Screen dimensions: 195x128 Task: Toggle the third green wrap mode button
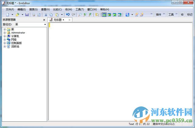coord(115,15)
